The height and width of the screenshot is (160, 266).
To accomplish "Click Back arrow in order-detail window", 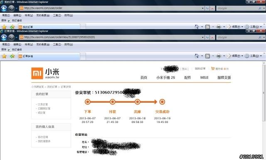I will click(x=4, y=37).
